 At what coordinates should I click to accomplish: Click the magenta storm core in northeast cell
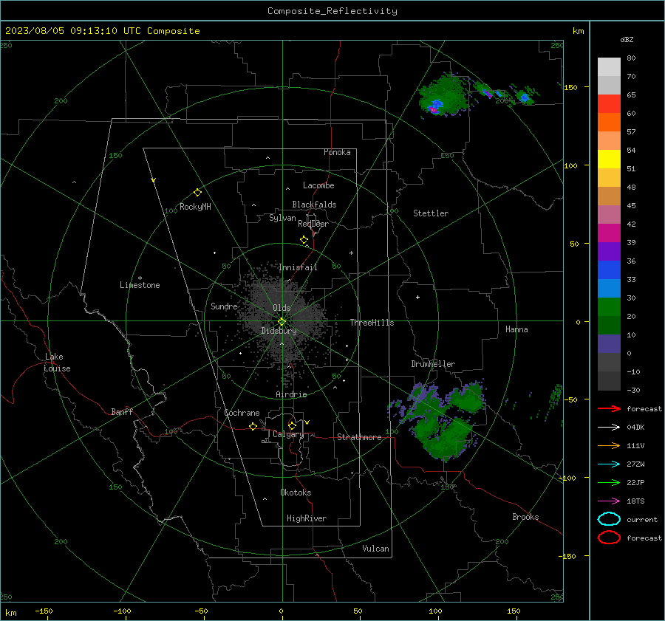(434, 110)
